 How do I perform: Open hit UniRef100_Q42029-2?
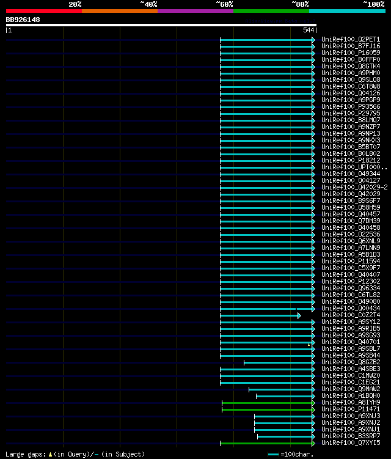pyautogui.click(x=354, y=188)
